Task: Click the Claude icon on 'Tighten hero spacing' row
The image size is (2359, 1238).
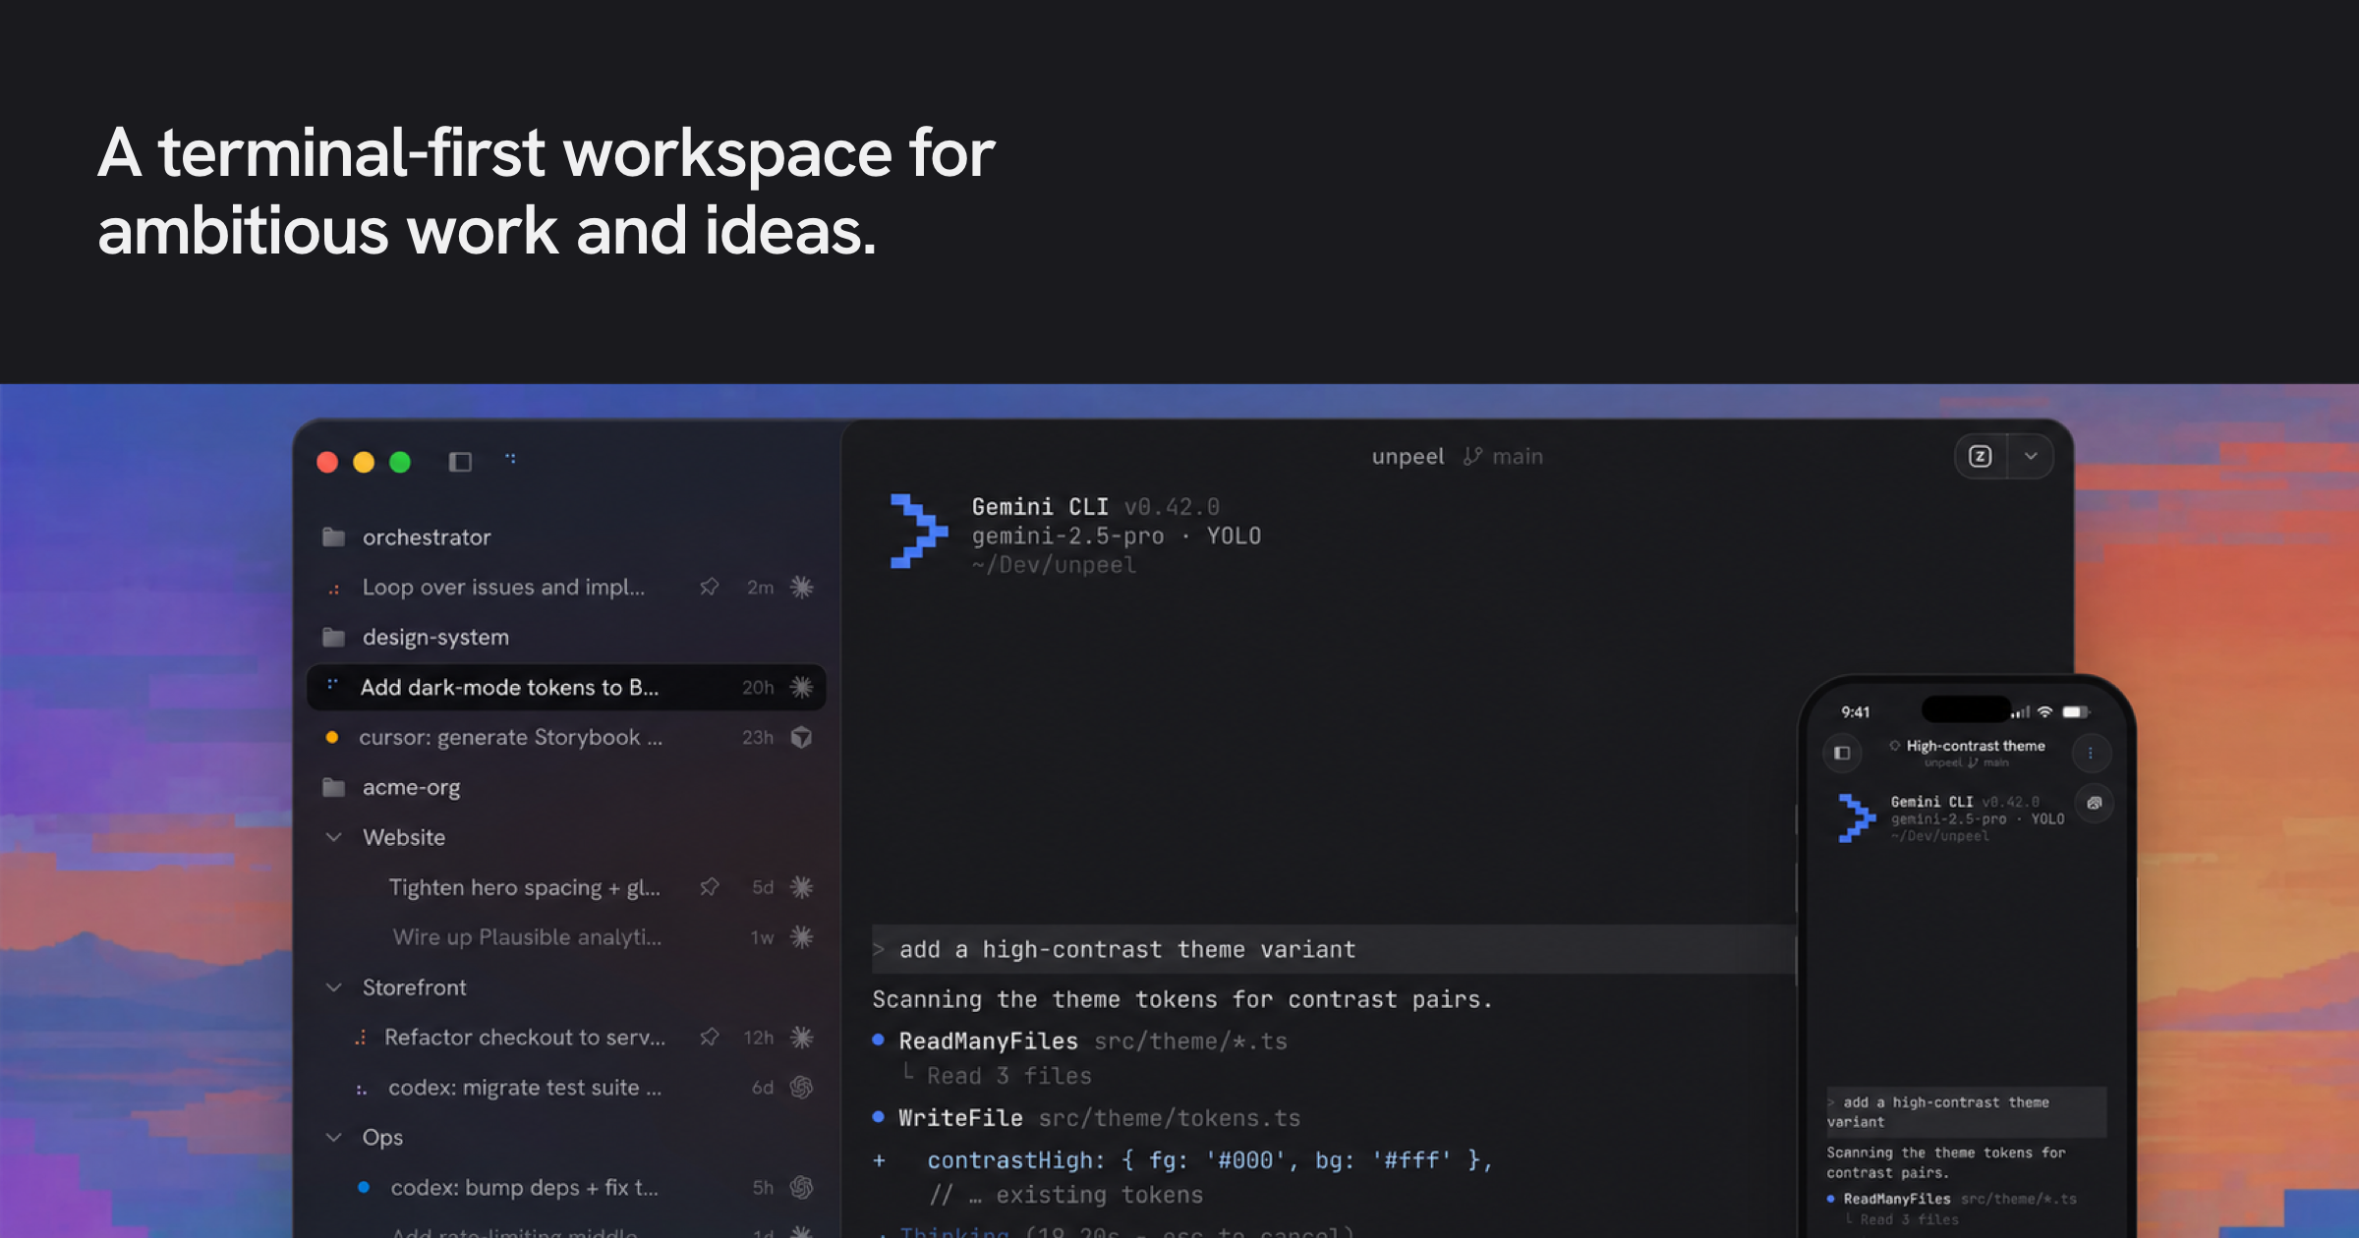Action: 802,887
